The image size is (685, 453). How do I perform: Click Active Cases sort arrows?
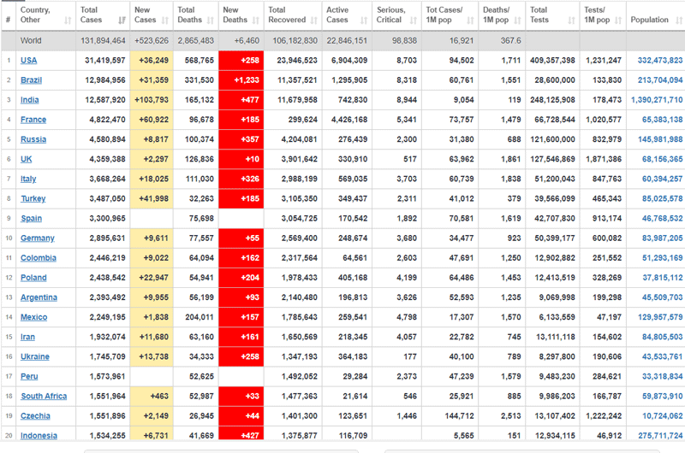point(364,20)
